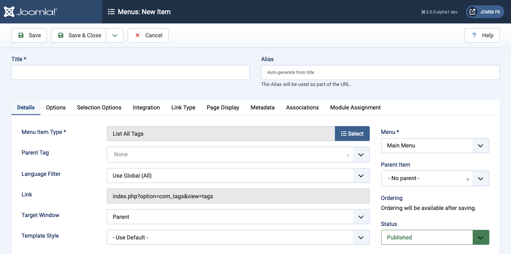Clear the Parent Tag field using its X icon
The width and height of the screenshot is (511, 254).
point(348,155)
